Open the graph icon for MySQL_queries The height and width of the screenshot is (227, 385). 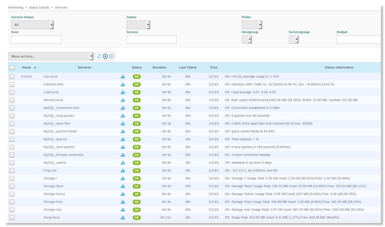tap(123, 139)
